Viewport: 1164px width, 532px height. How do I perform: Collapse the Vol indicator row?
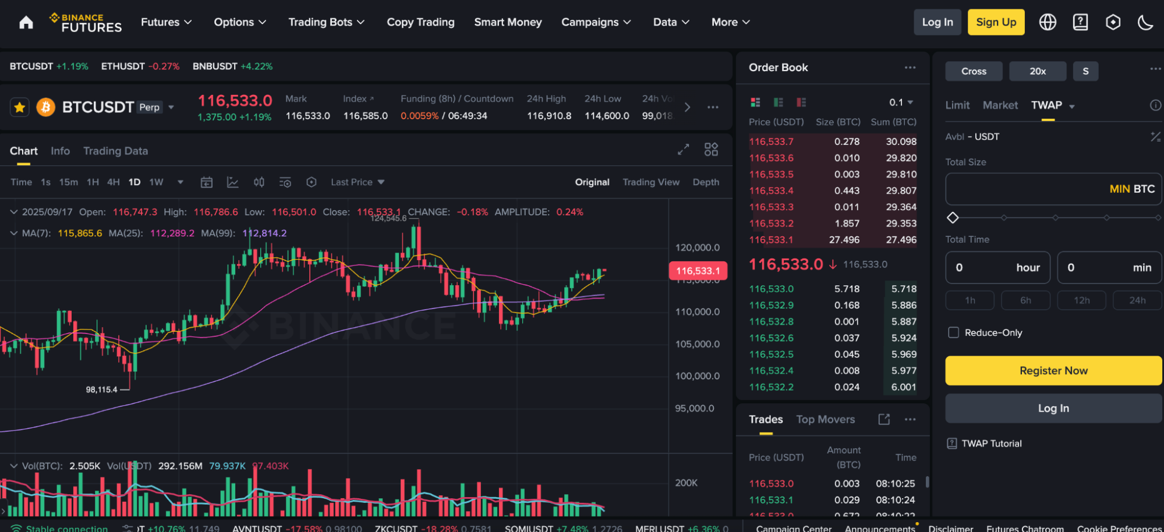[14, 466]
